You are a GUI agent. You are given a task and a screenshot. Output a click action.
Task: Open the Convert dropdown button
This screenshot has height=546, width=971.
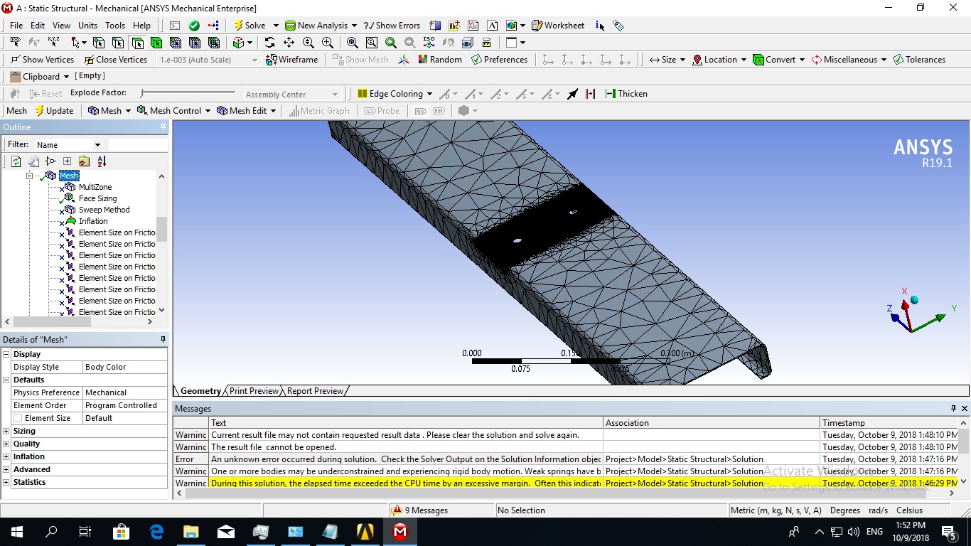pyautogui.click(x=778, y=60)
